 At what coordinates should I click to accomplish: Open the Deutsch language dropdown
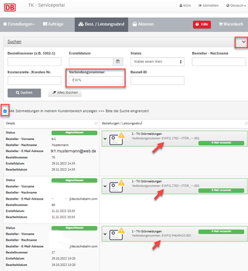coord(236,6)
